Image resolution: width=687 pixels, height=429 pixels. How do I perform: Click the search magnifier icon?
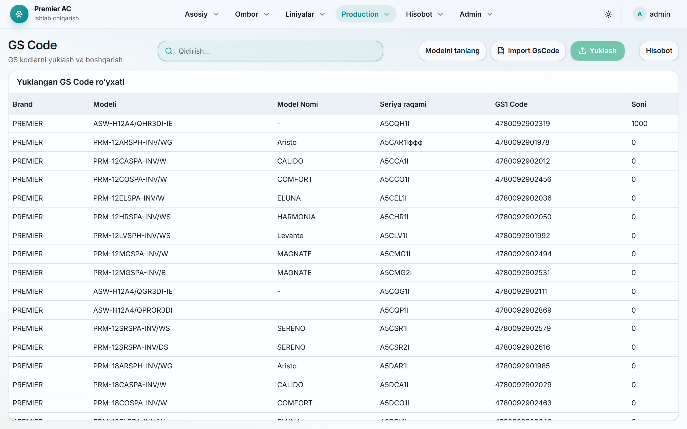(x=169, y=51)
